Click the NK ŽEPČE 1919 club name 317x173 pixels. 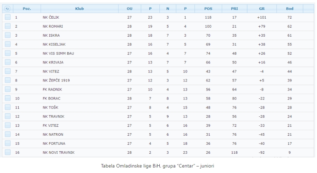56,80
